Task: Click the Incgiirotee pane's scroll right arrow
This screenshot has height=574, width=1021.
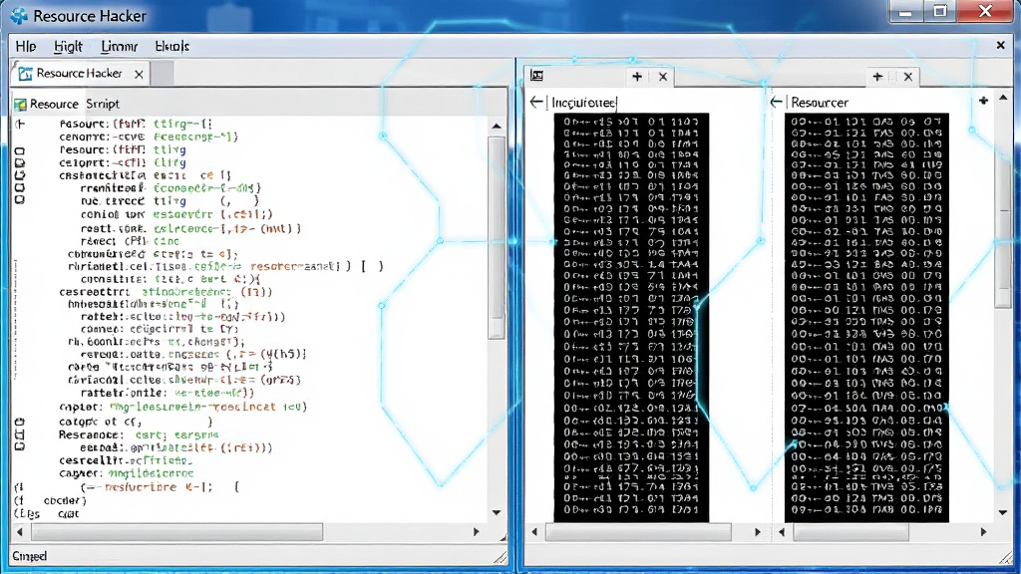Action: 758,532
